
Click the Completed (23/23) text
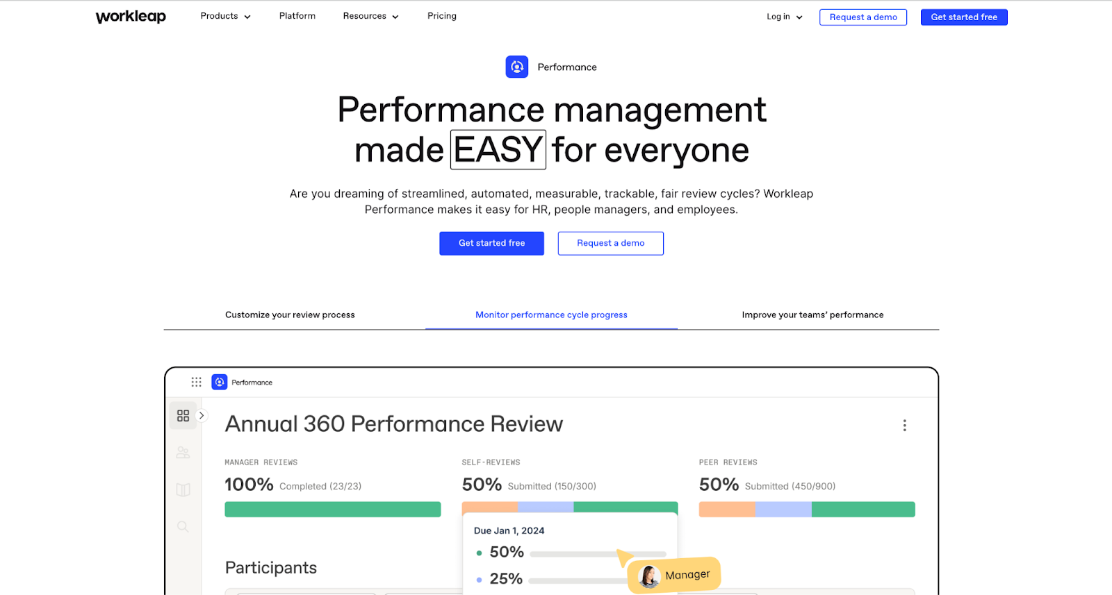point(320,486)
